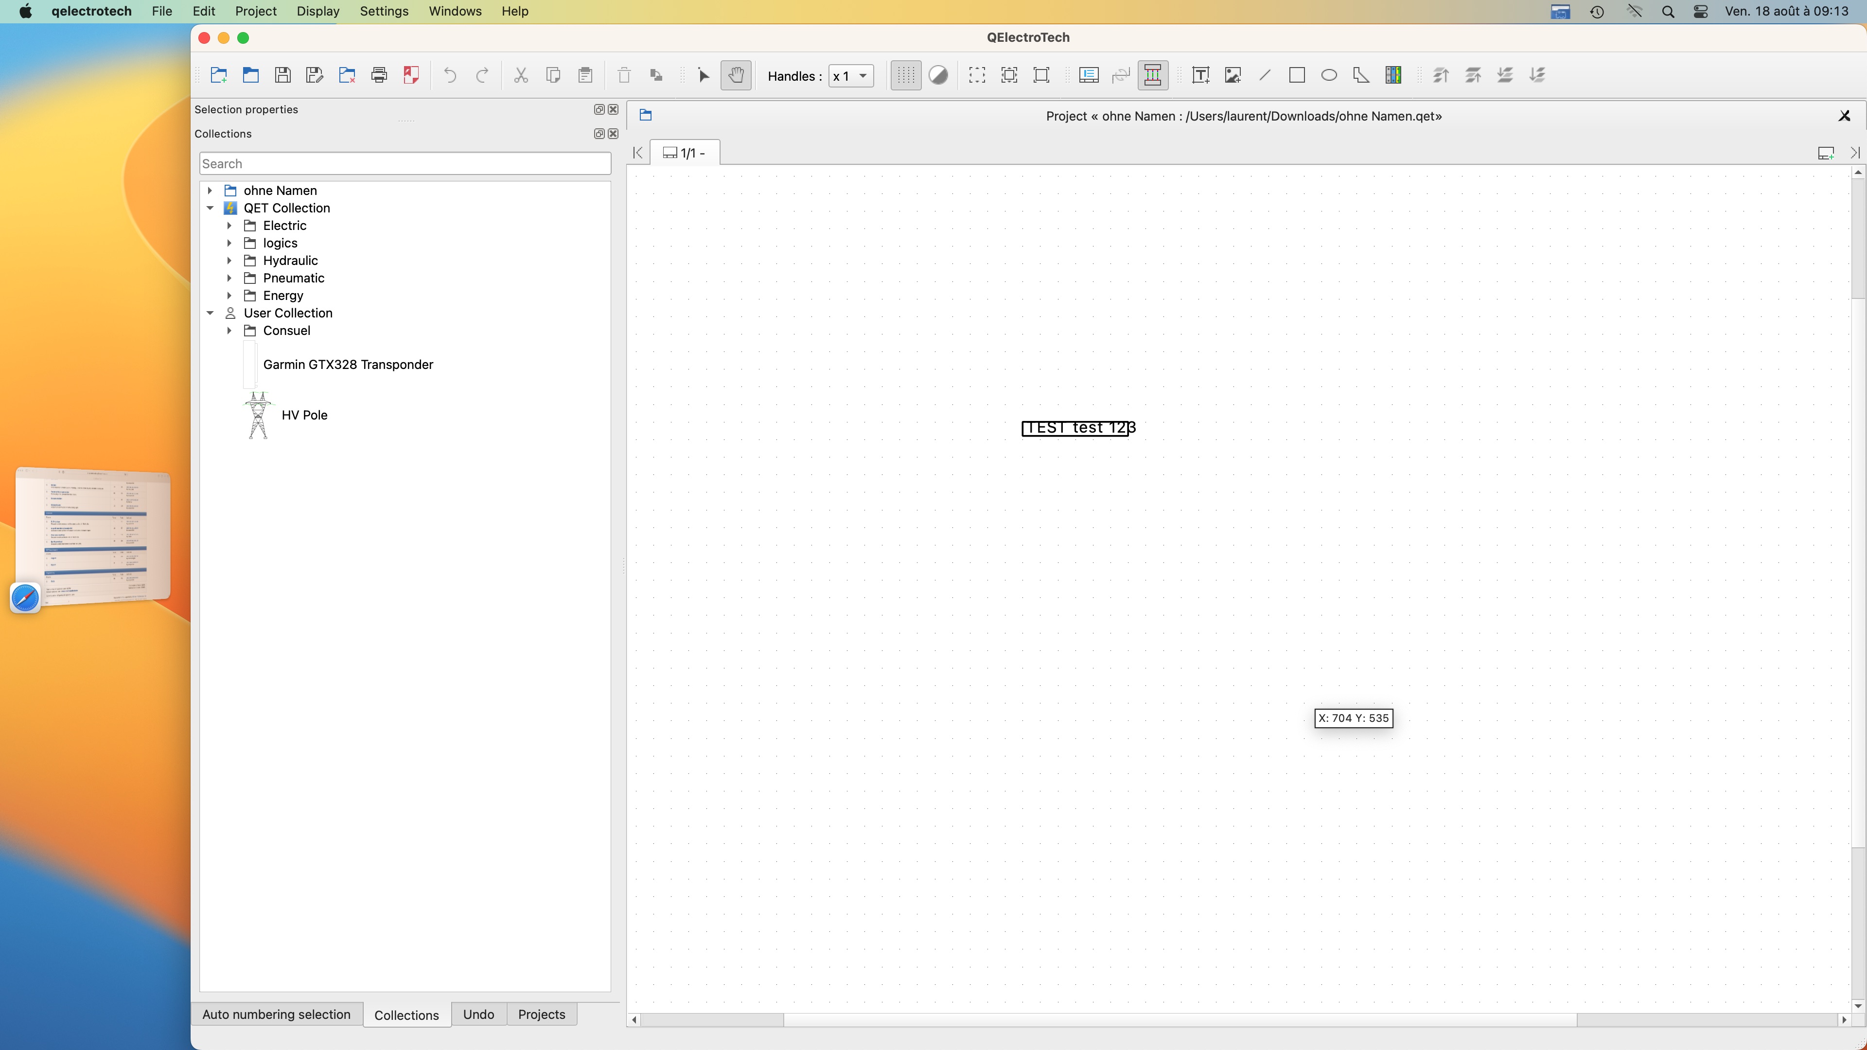Select the Add text field tool

click(1200, 75)
